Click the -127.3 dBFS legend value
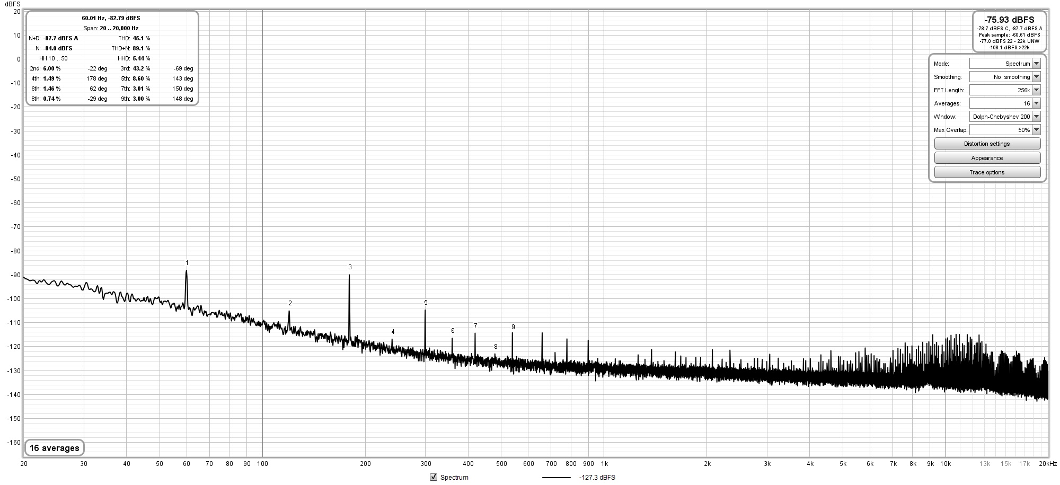The height and width of the screenshot is (485, 1060). click(x=597, y=478)
